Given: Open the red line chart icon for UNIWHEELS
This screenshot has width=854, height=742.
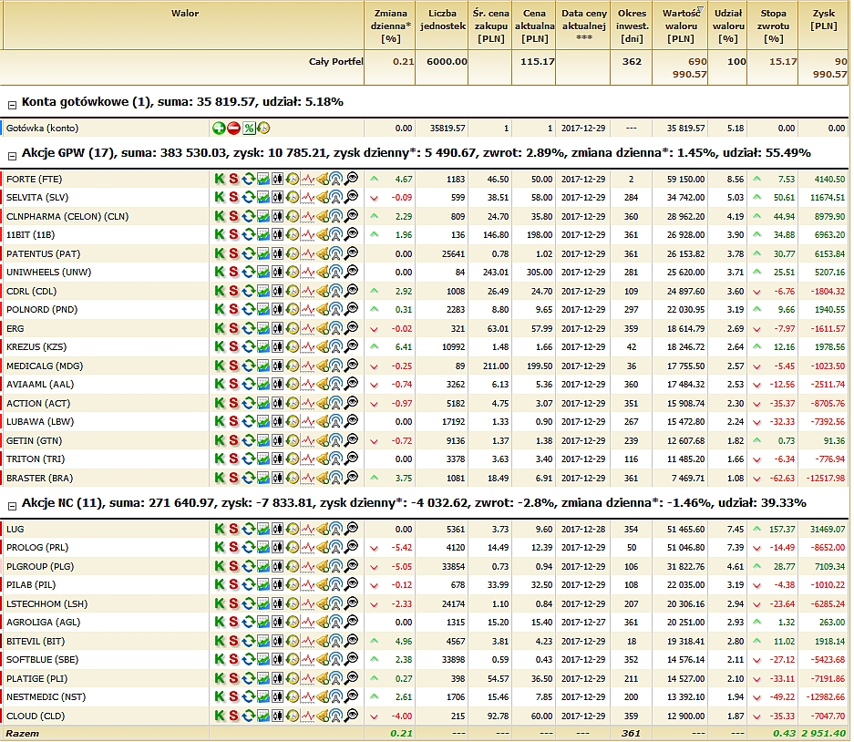Looking at the screenshot, I should pos(308,272).
